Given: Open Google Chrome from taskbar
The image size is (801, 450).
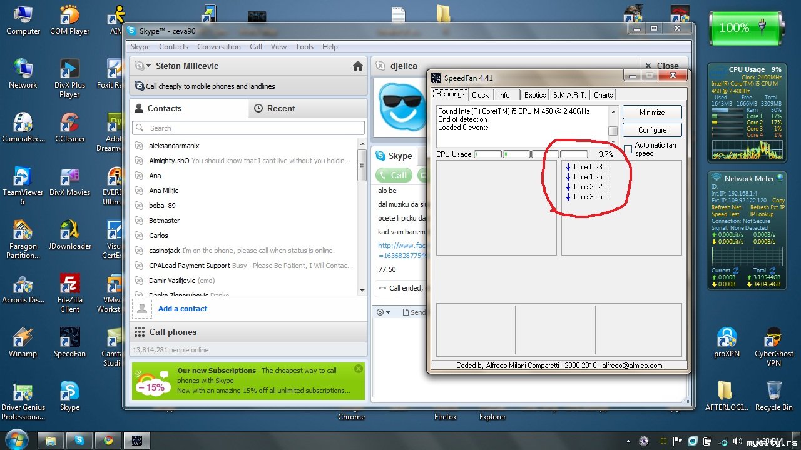Looking at the screenshot, I should pos(108,440).
